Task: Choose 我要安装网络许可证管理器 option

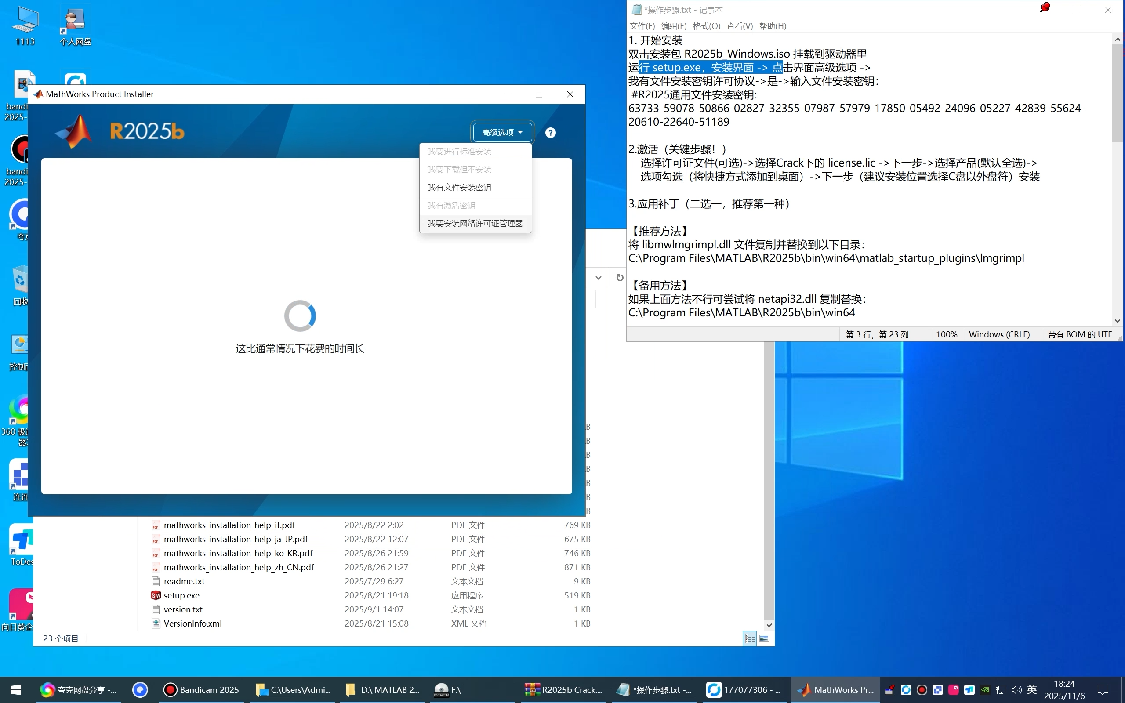Action: (475, 223)
